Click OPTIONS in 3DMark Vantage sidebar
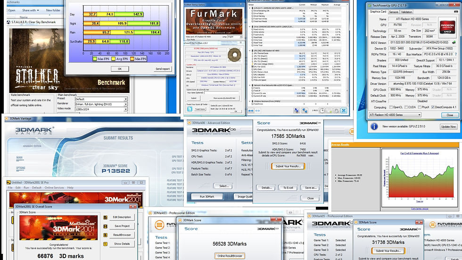Screen dimensions: 462x260 21,168
